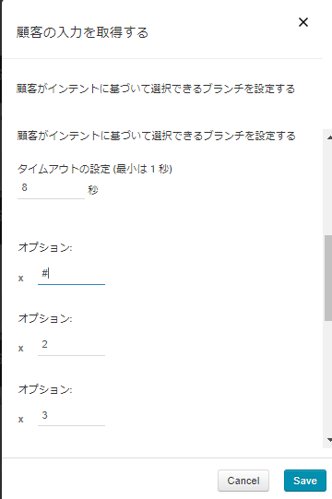The height and width of the screenshot is (499, 332).
Task: Click the scrollbar down arrow
Action: point(329,440)
